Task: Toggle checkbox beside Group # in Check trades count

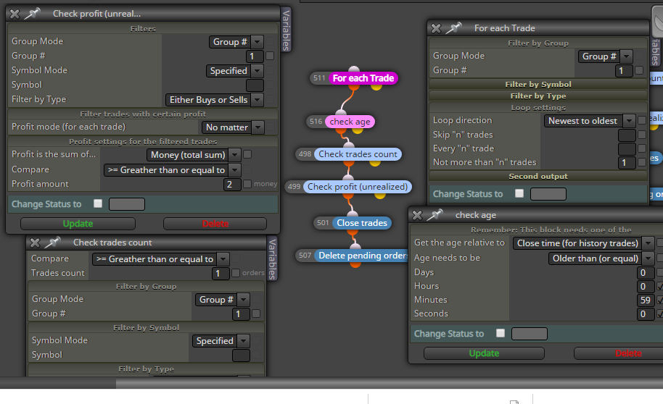Action: click(x=256, y=313)
